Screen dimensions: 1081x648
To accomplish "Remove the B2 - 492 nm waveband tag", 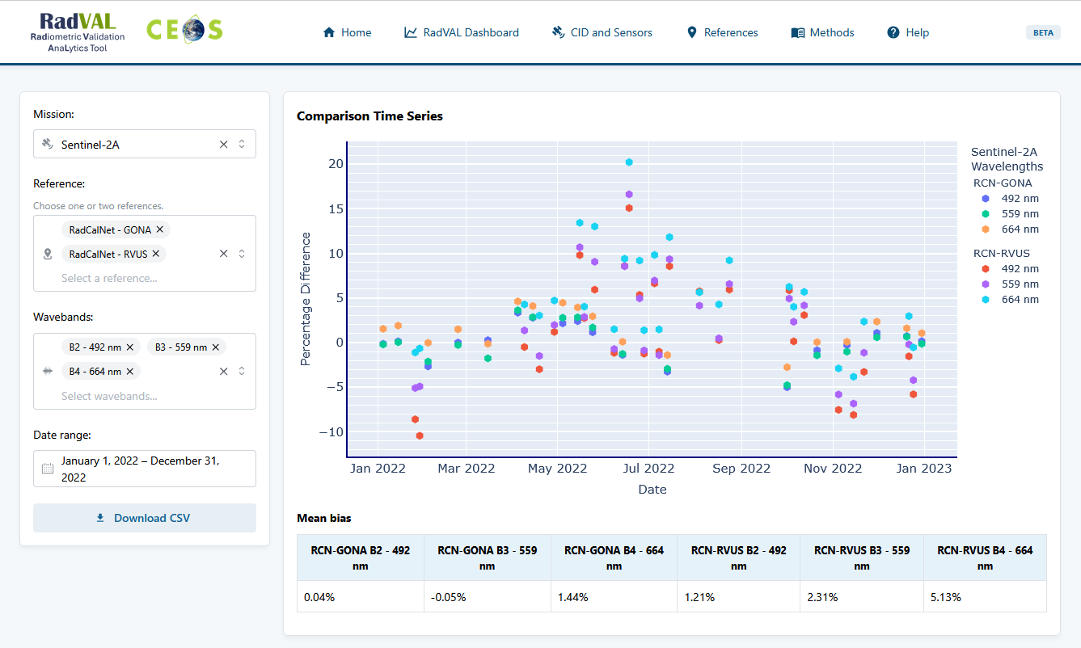I will (x=130, y=347).
